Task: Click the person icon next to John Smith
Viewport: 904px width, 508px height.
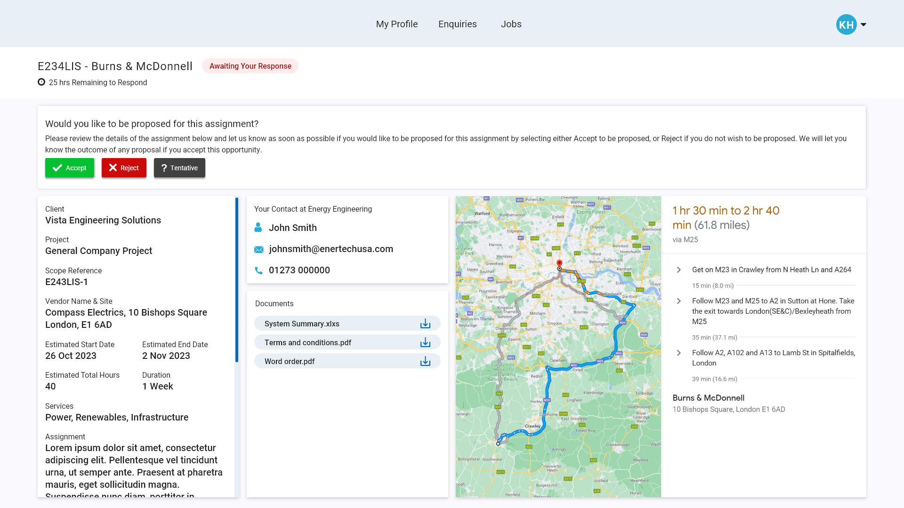Action: coord(258,228)
